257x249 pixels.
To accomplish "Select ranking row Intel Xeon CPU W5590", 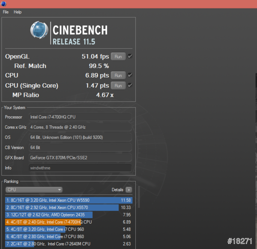I will (x=69, y=200).
